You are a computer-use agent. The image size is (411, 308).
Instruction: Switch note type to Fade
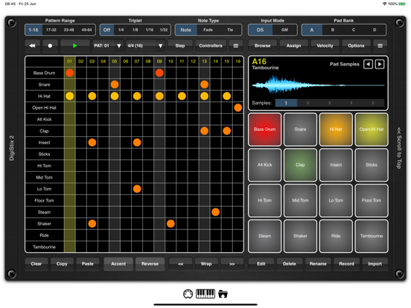pyautogui.click(x=208, y=30)
